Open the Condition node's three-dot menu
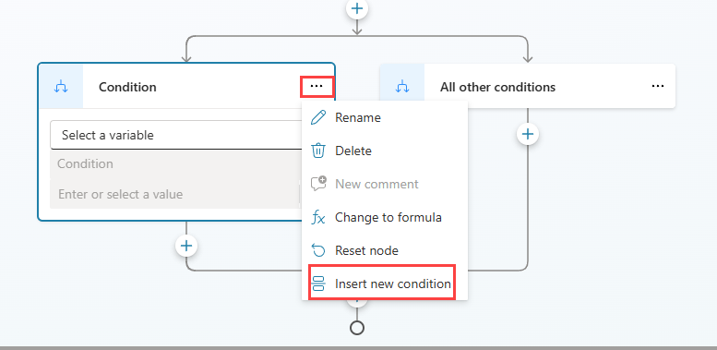 point(317,86)
